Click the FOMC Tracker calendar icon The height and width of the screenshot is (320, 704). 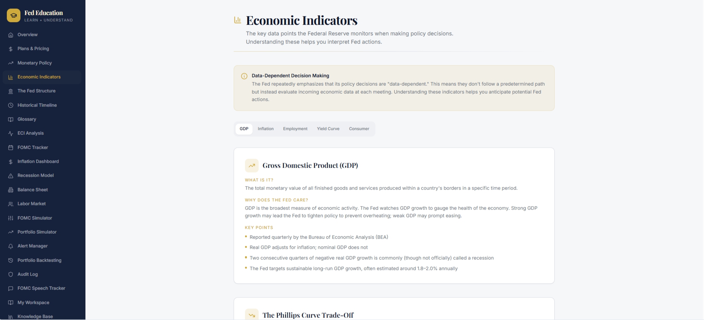(11, 148)
